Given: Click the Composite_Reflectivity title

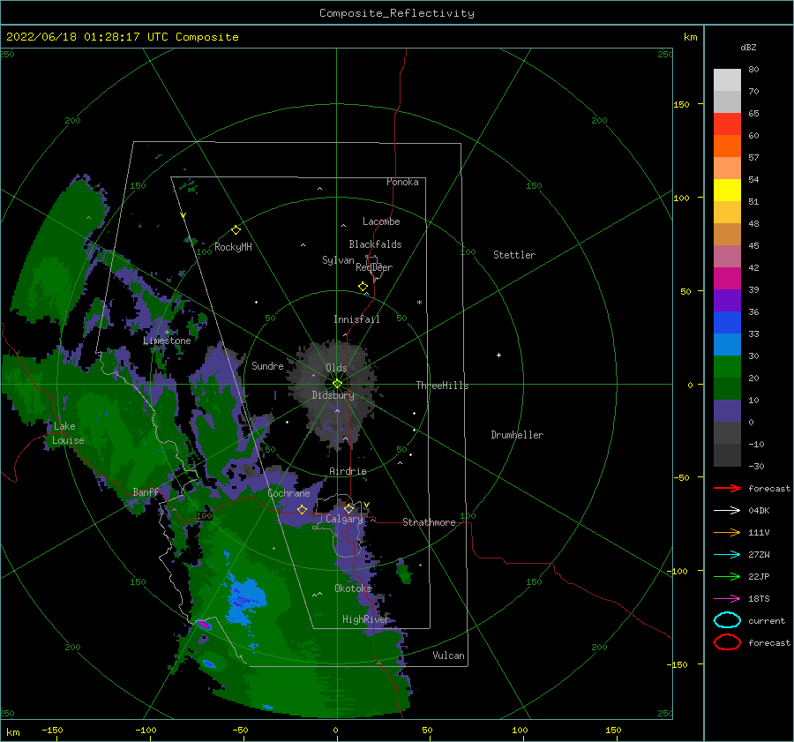Looking at the screenshot, I should 397,13.
